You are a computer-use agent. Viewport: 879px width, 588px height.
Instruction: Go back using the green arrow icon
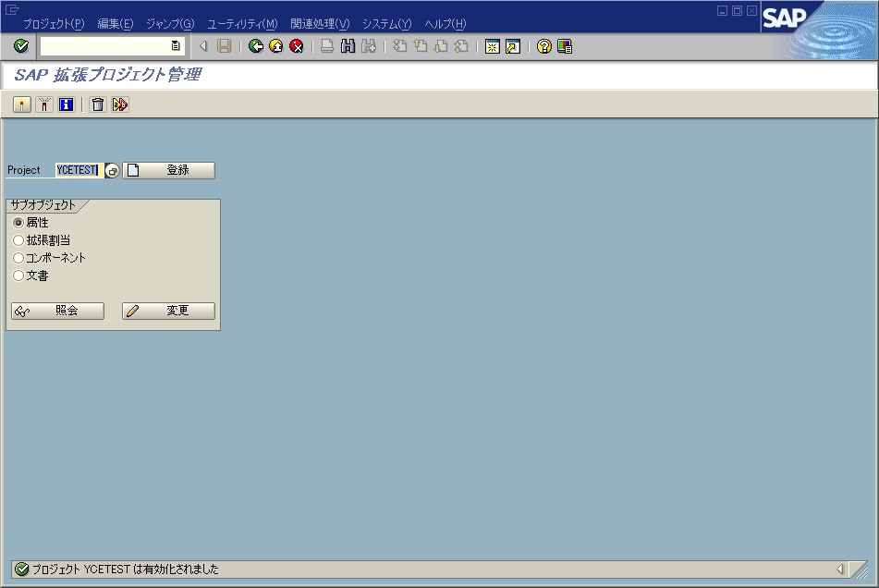point(256,46)
